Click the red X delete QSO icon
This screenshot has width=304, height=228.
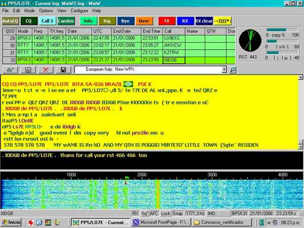46,69
